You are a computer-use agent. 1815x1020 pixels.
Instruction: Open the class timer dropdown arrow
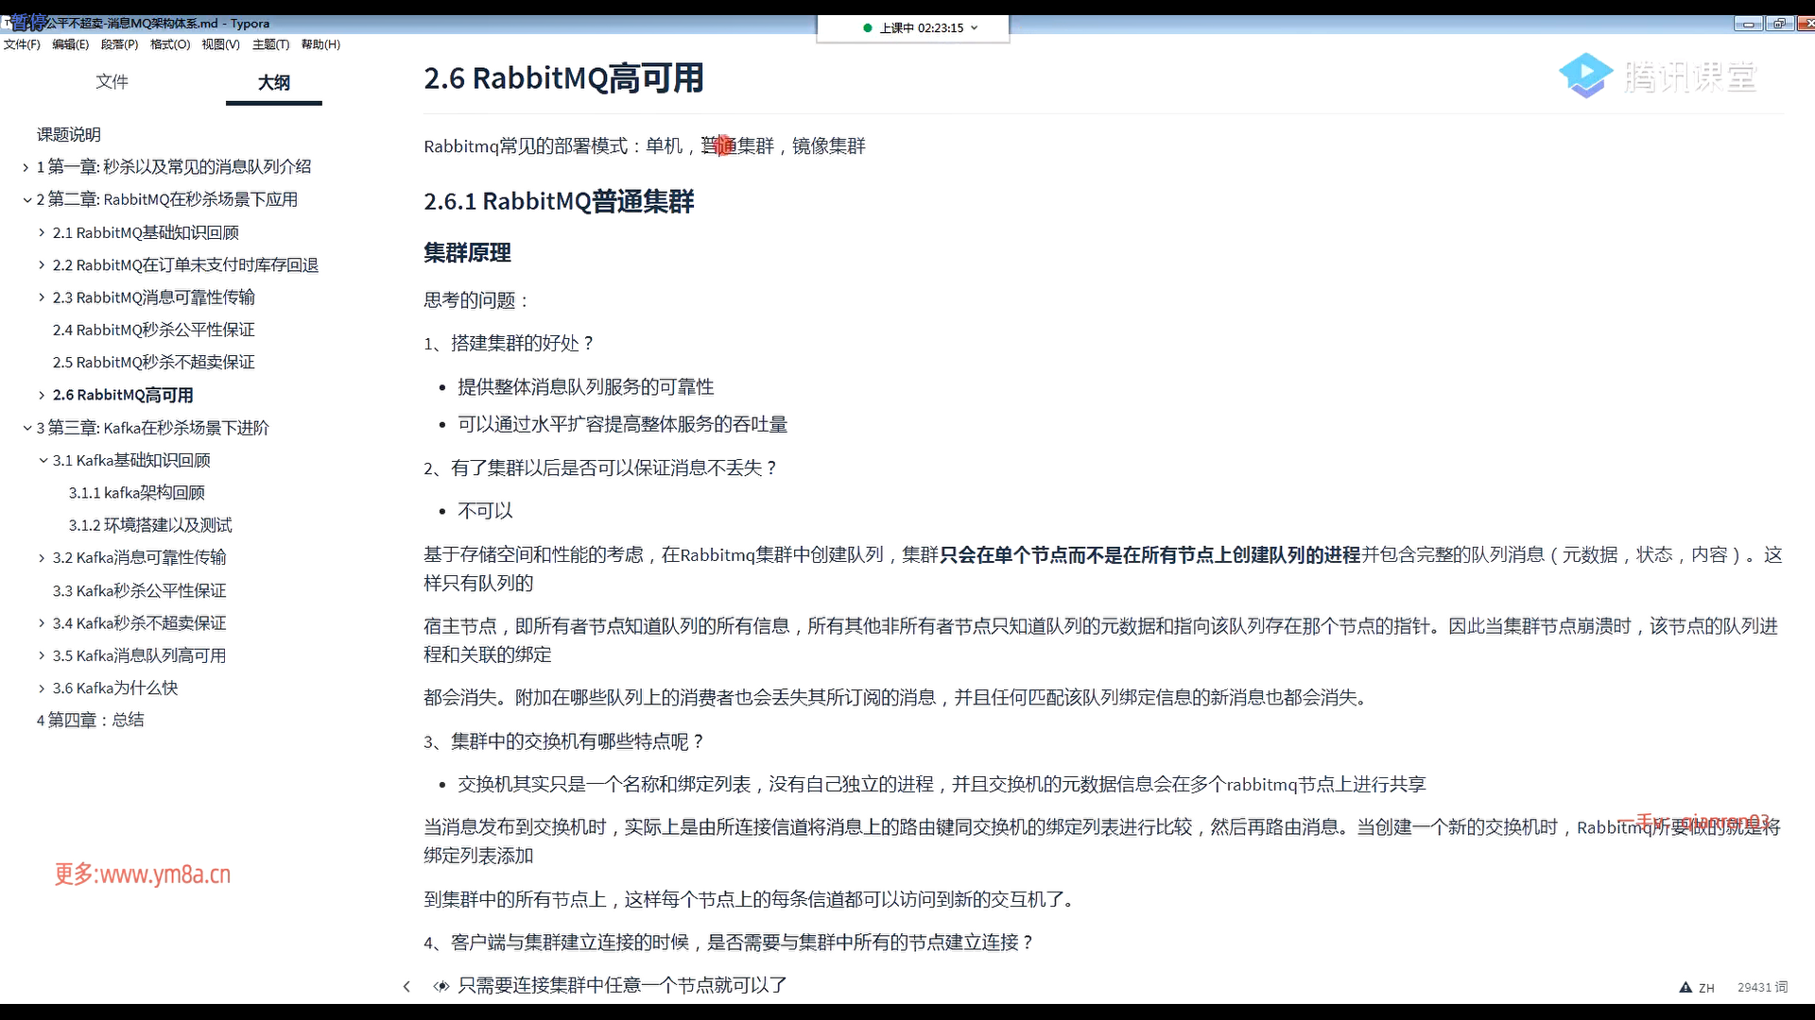975,28
